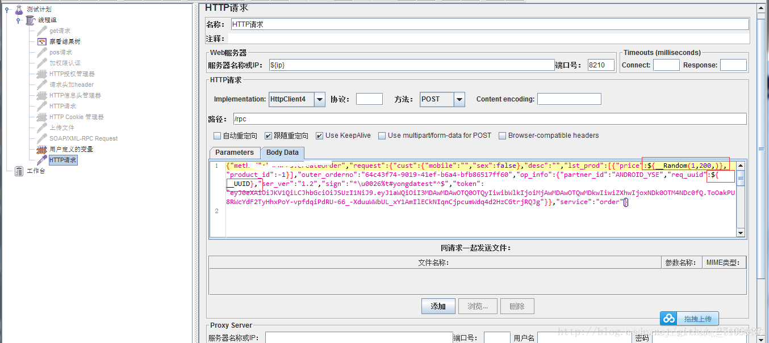The width and height of the screenshot is (769, 343).
Task: Collapse the 测试计划 tree node
Action: click(x=7, y=9)
